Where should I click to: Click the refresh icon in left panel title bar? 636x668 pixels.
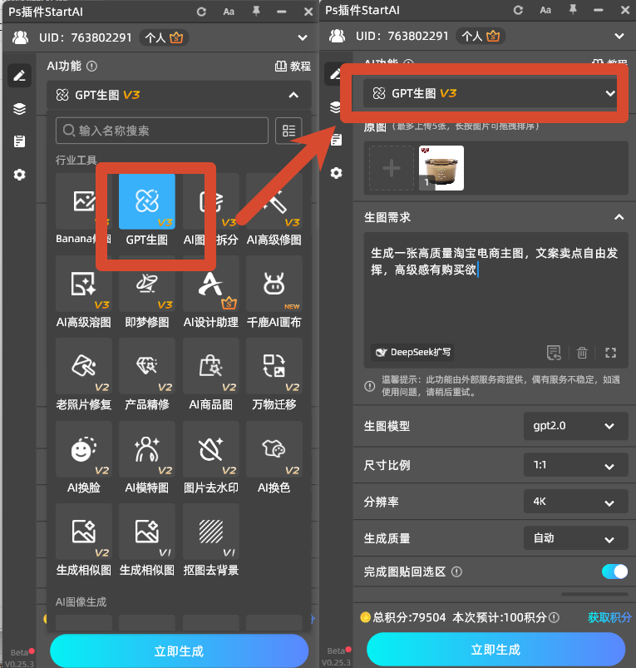pos(201,12)
